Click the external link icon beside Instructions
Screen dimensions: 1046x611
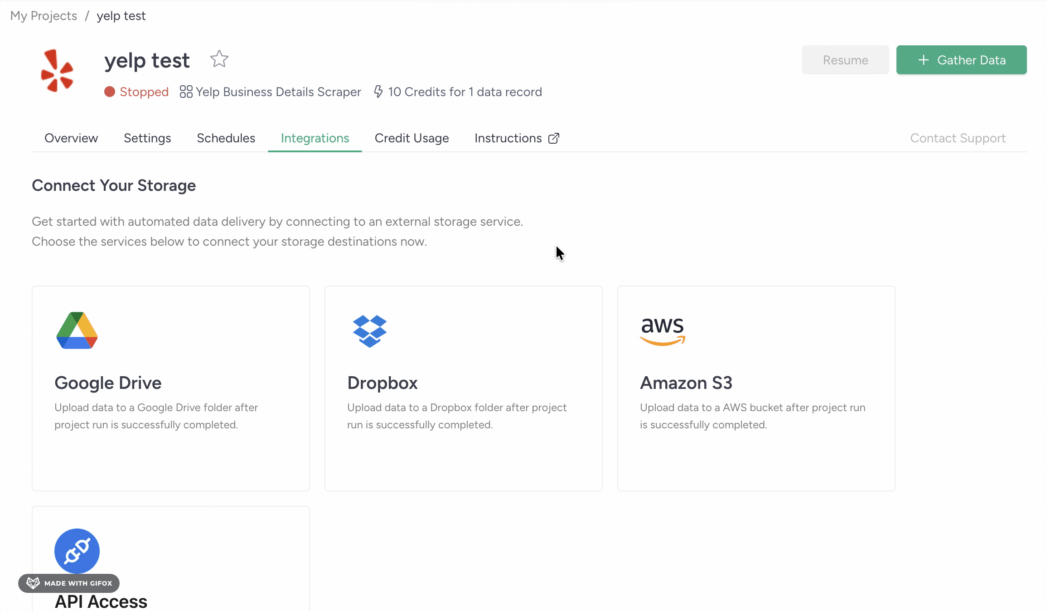pyautogui.click(x=554, y=138)
